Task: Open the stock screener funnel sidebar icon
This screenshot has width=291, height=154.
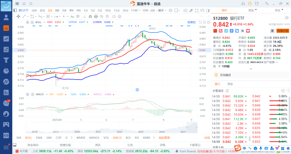Action: click(x=6, y=60)
